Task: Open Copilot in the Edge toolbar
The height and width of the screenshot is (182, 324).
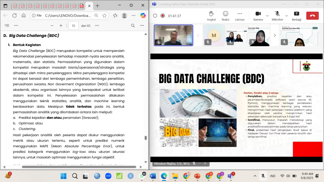Action: click(143, 15)
